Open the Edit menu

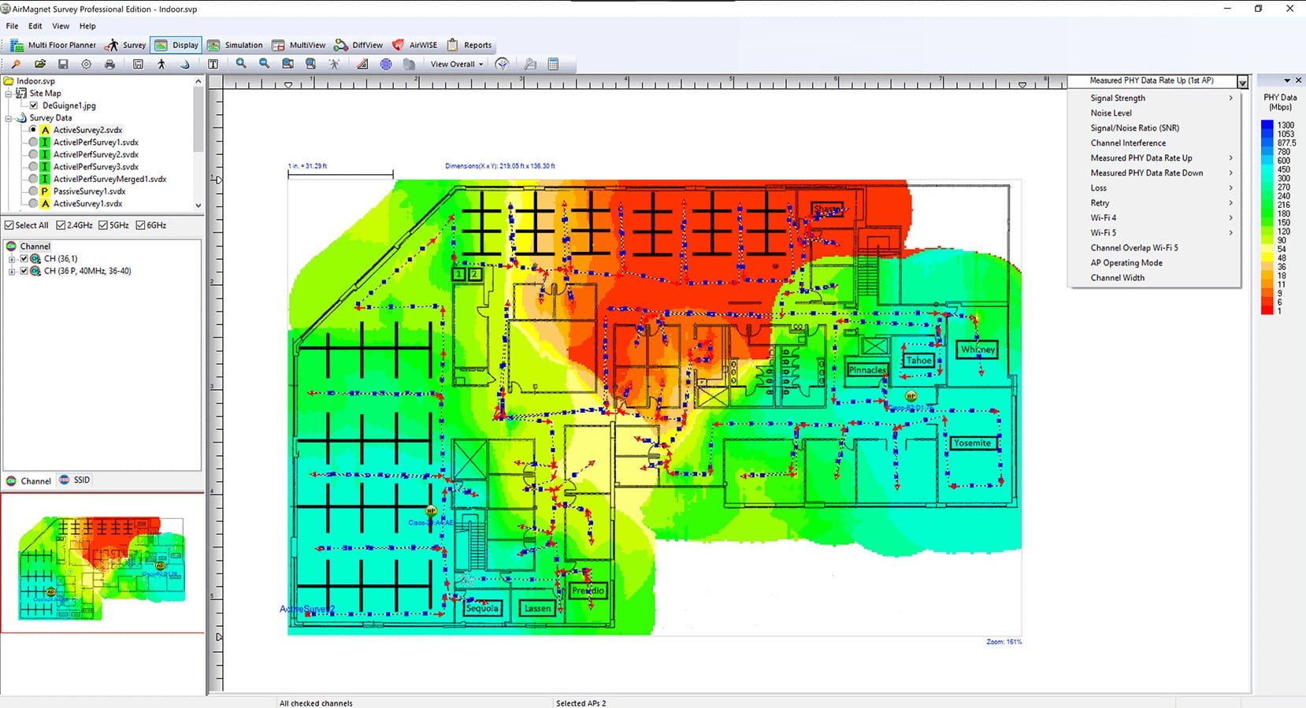[35, 26]
